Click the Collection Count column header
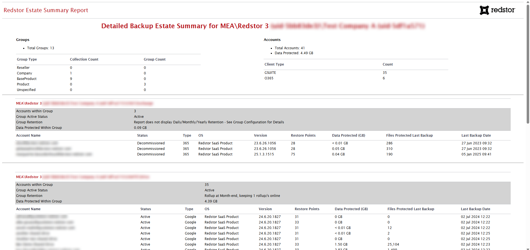Viewport: 530px width, 250px height. [x=84, y=59]
